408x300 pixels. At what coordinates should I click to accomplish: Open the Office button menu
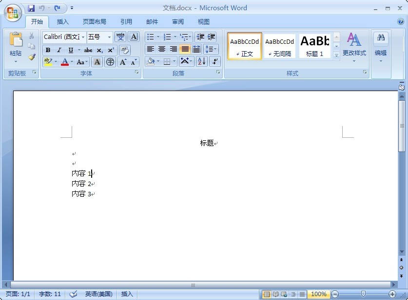(x=13, y=13)
